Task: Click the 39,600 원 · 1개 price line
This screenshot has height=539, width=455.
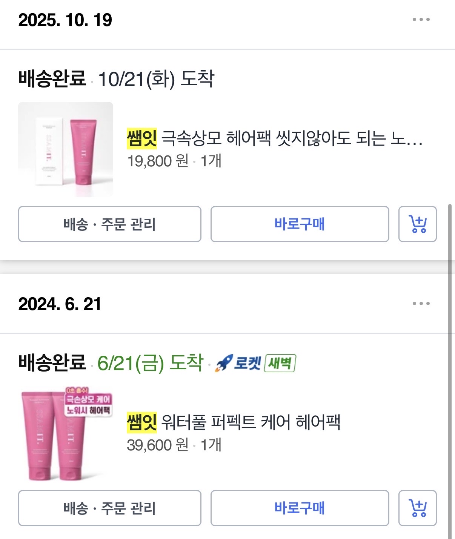Action: pos(174,445)
